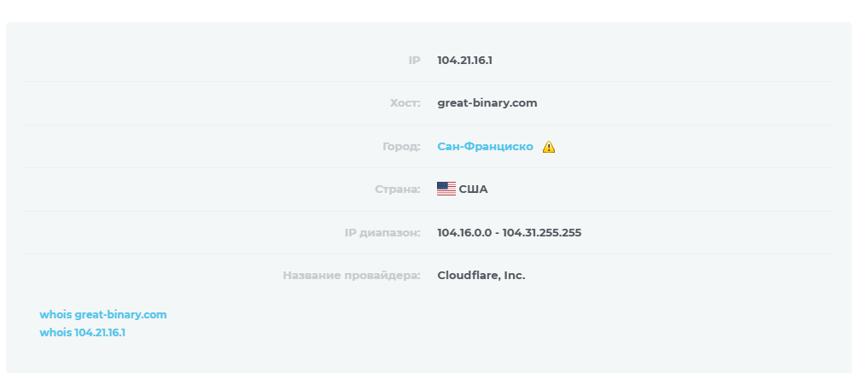Click the Название провайдера: label

pyautogui.click(x=352, y=276)
